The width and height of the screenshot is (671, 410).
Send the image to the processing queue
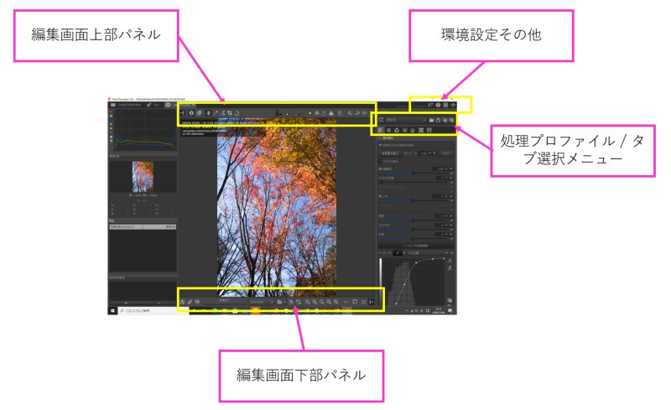[x=190, y=302]
